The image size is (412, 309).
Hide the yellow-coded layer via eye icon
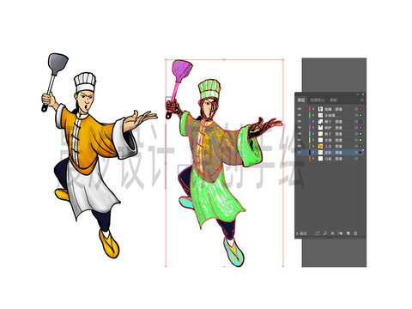pos(300,140)
